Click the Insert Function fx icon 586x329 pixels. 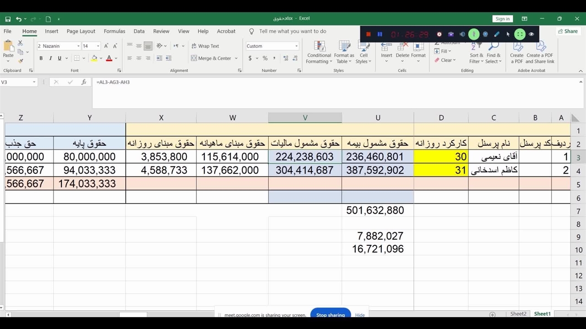click(x=84, y=82)
